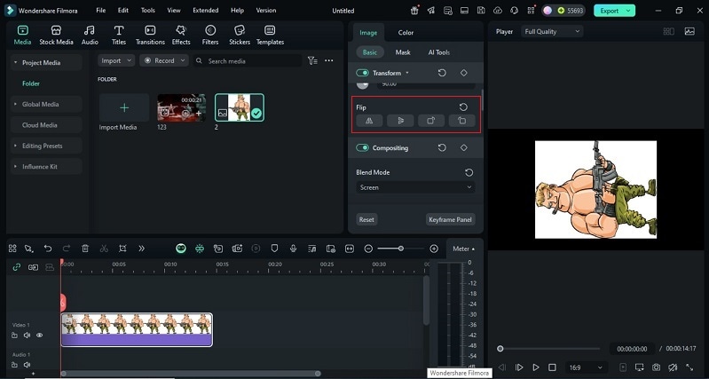Click the timeline zoom slider

tap(400, 249)
